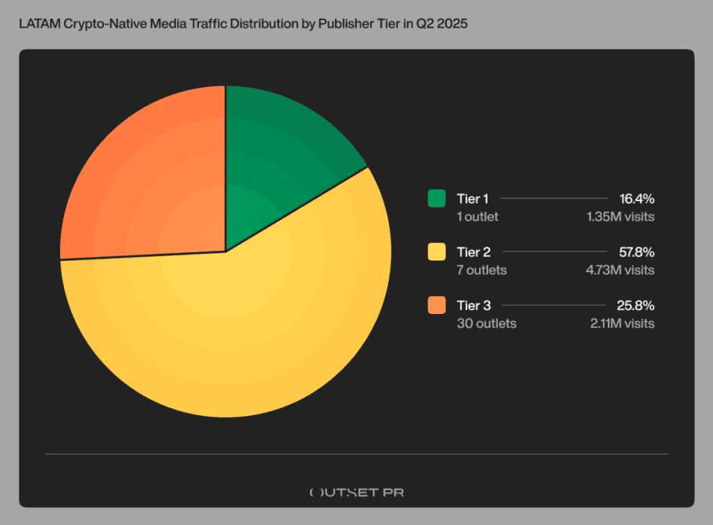Click the Tier 2 legend label
Screen dimensions: 713x525
tap(473, 252)
